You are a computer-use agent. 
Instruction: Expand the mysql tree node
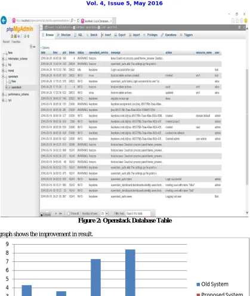(x=3, y=70)
